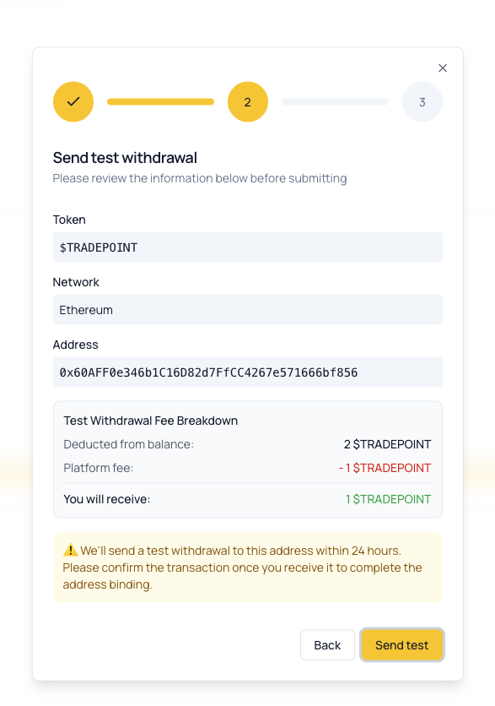Click the progress bar between steps 2 and 3
Screen dimensions: 495x706
point(335,101)
